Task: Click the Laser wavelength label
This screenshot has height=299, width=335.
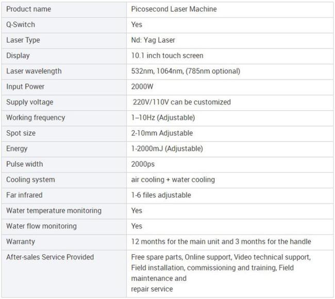Action: tap(33, 71)
